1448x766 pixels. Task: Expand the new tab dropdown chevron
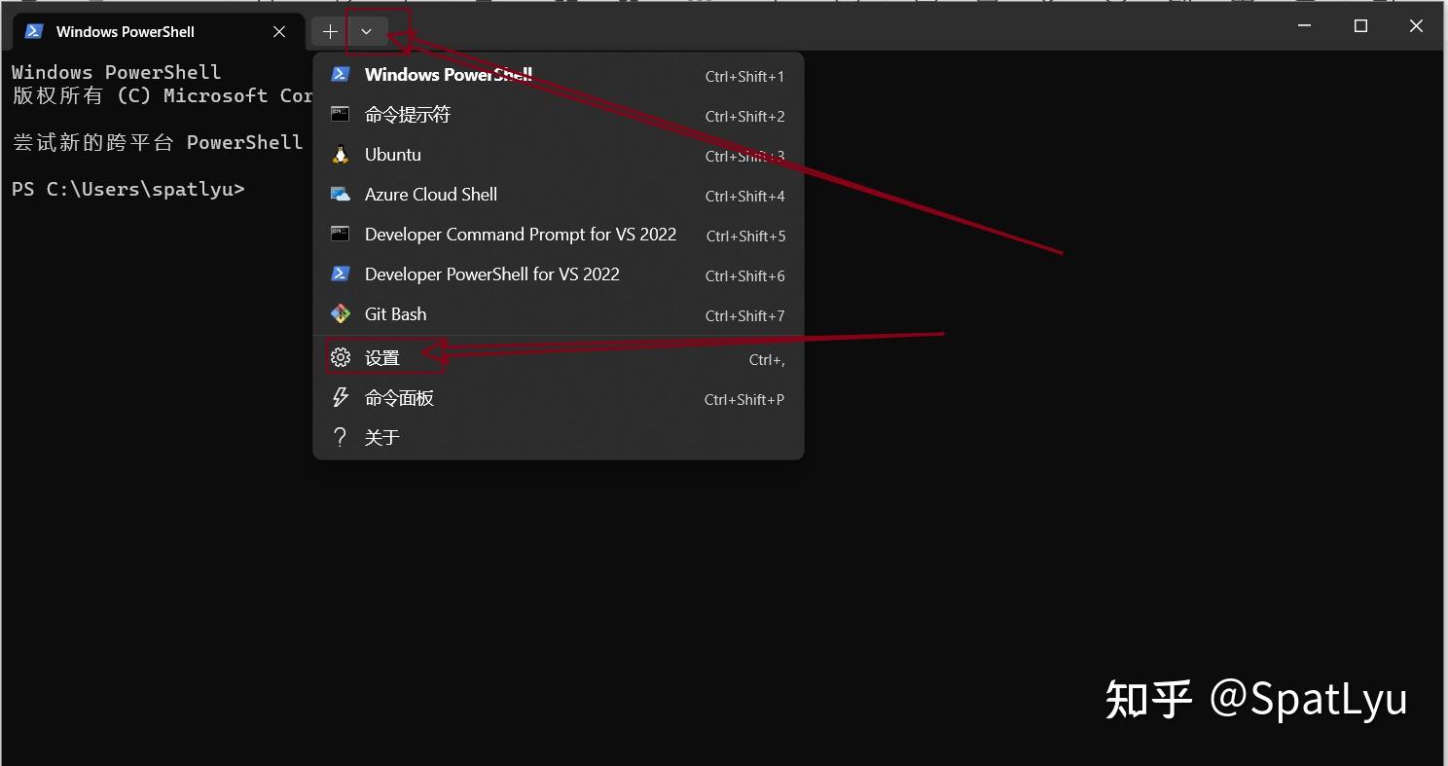tap(366, 30)
